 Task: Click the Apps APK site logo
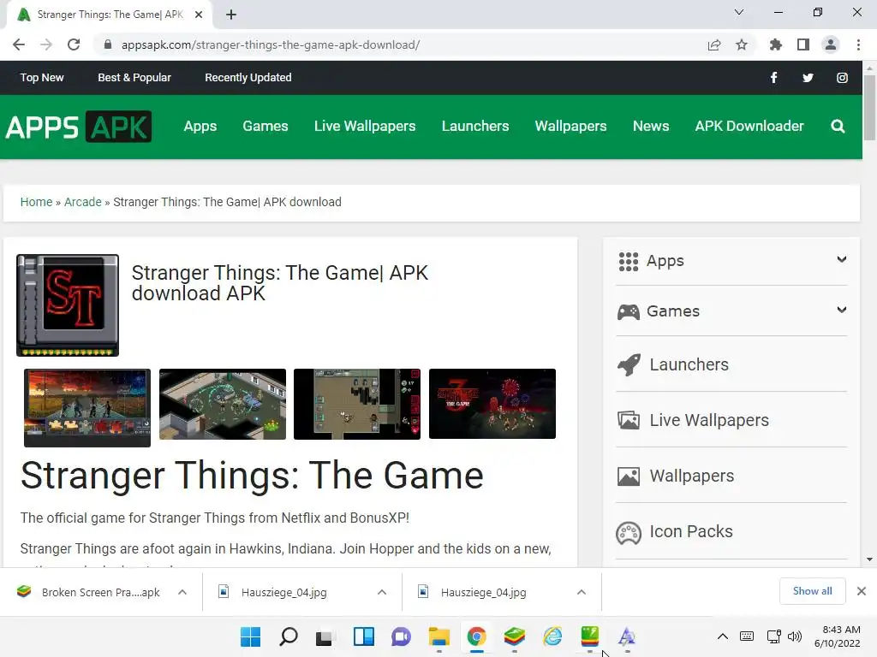coord(79,127)
